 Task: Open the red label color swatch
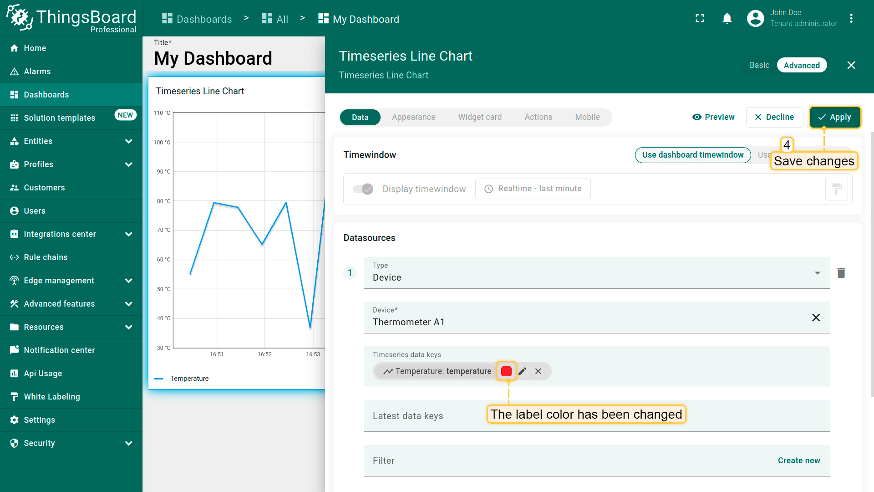[506, 371]
